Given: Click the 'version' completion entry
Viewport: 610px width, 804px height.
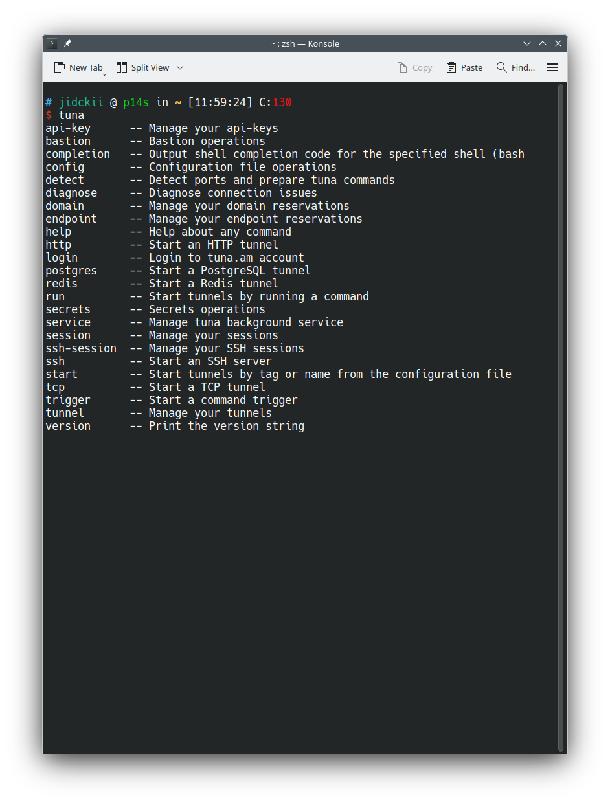Looking at the screenshot, I should (x=68, y=426).
